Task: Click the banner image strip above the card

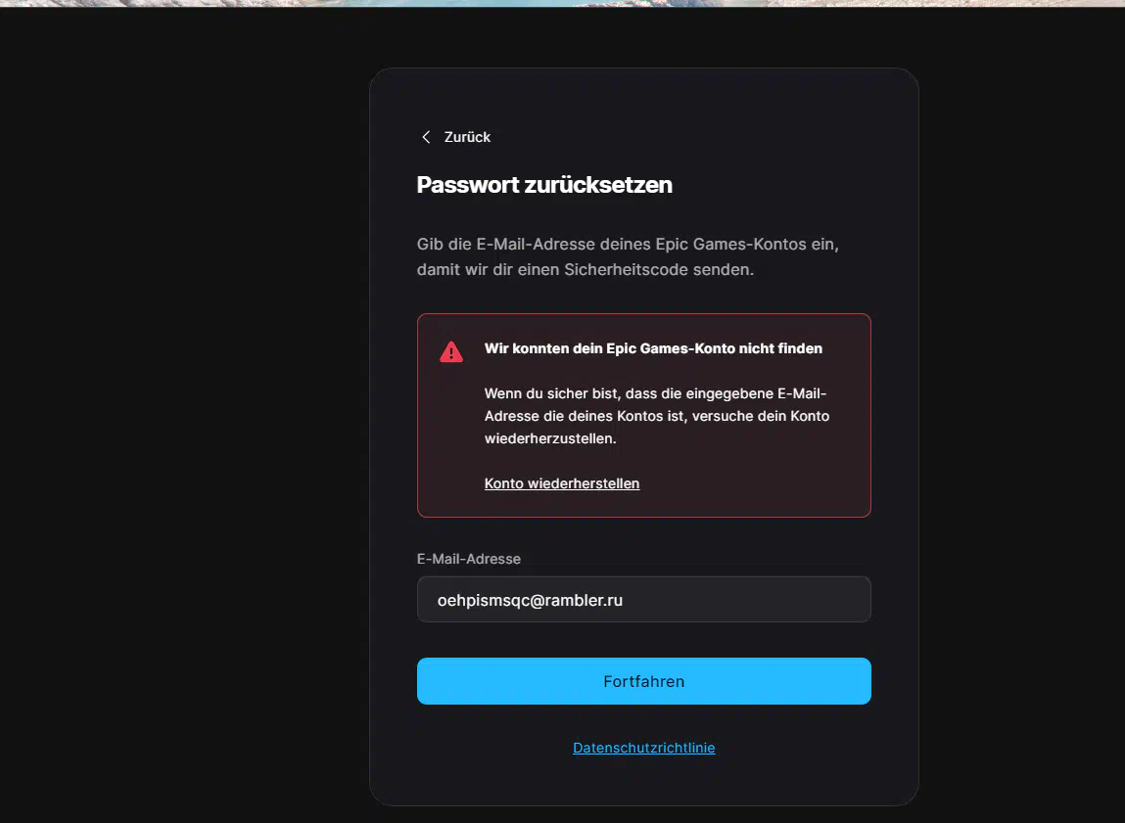Action: [562, 4]
